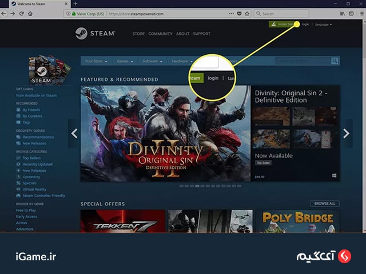Image resolution: width=366 pixels, height=274 pixels.
Task: Open recommended Tags link
Action: click(26, 122)
